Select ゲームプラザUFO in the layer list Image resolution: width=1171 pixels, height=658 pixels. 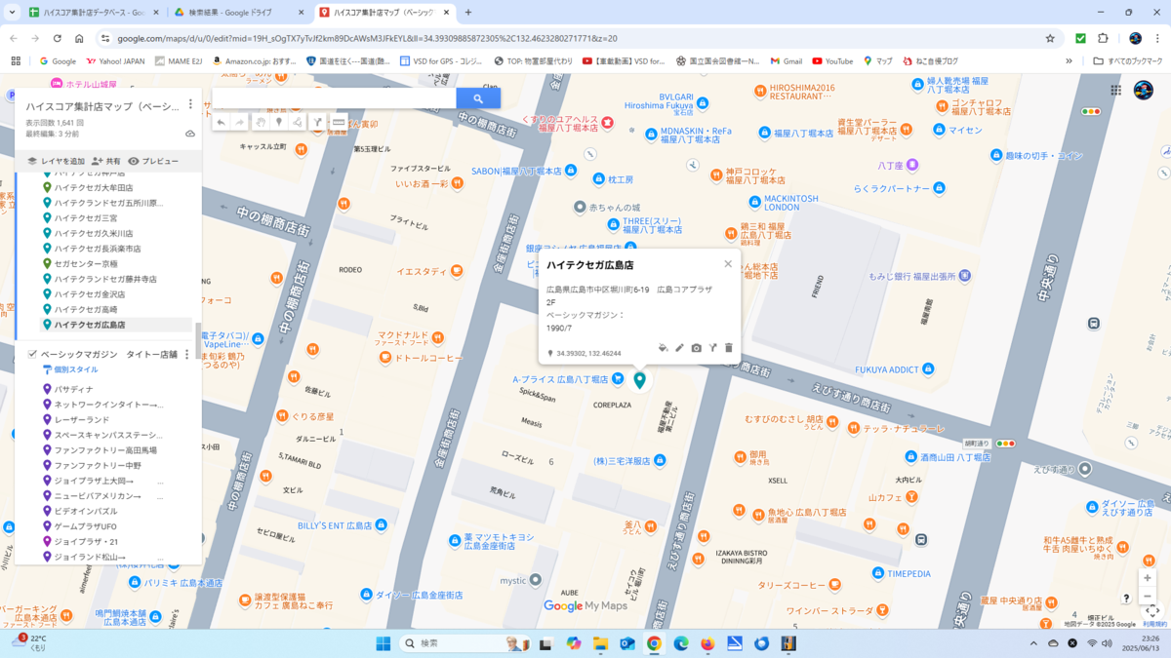coord(86,526)
